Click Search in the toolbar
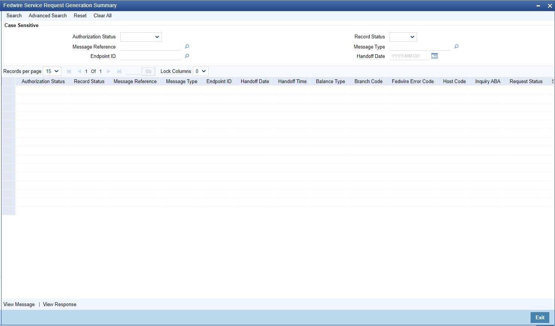 14,16
